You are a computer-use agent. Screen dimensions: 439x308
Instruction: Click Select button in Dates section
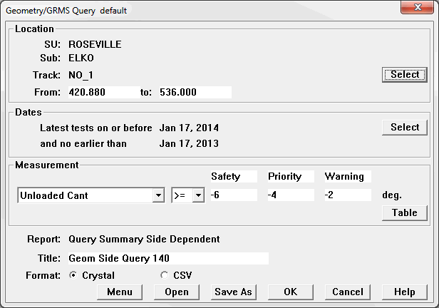coord(405,127)
